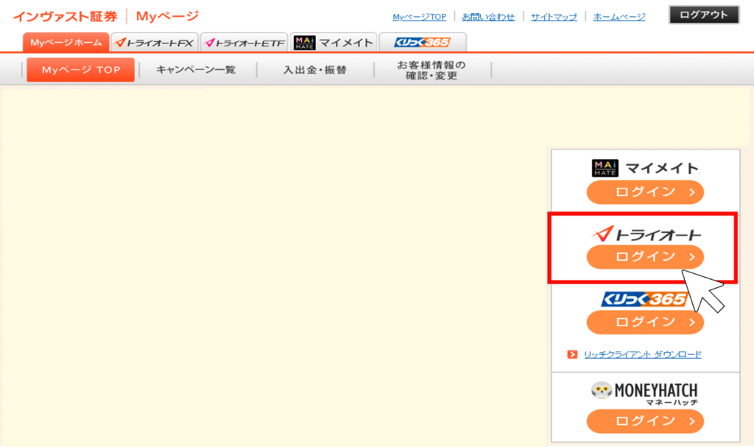The width and height of the screenshot is (754, 447).
Task: Open the マイメイト tab
Action: (x=334, y=42)
